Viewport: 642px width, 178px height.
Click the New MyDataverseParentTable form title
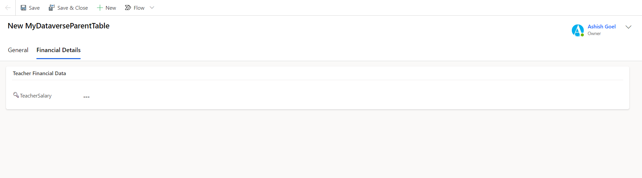coord(59,26)
